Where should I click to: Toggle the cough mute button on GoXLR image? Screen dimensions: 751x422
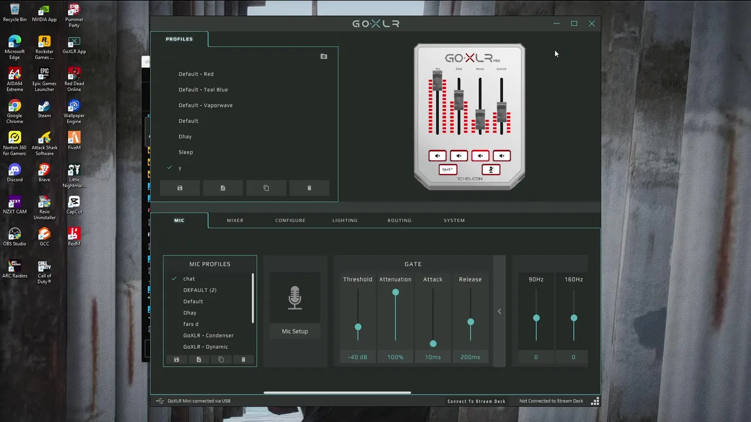point(491,169)
